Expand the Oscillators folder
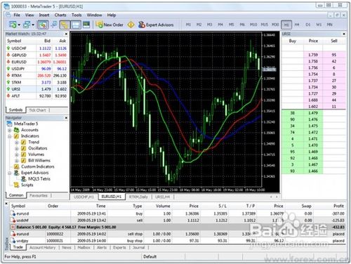The image size is (351, 264). [x=17, y=148]
